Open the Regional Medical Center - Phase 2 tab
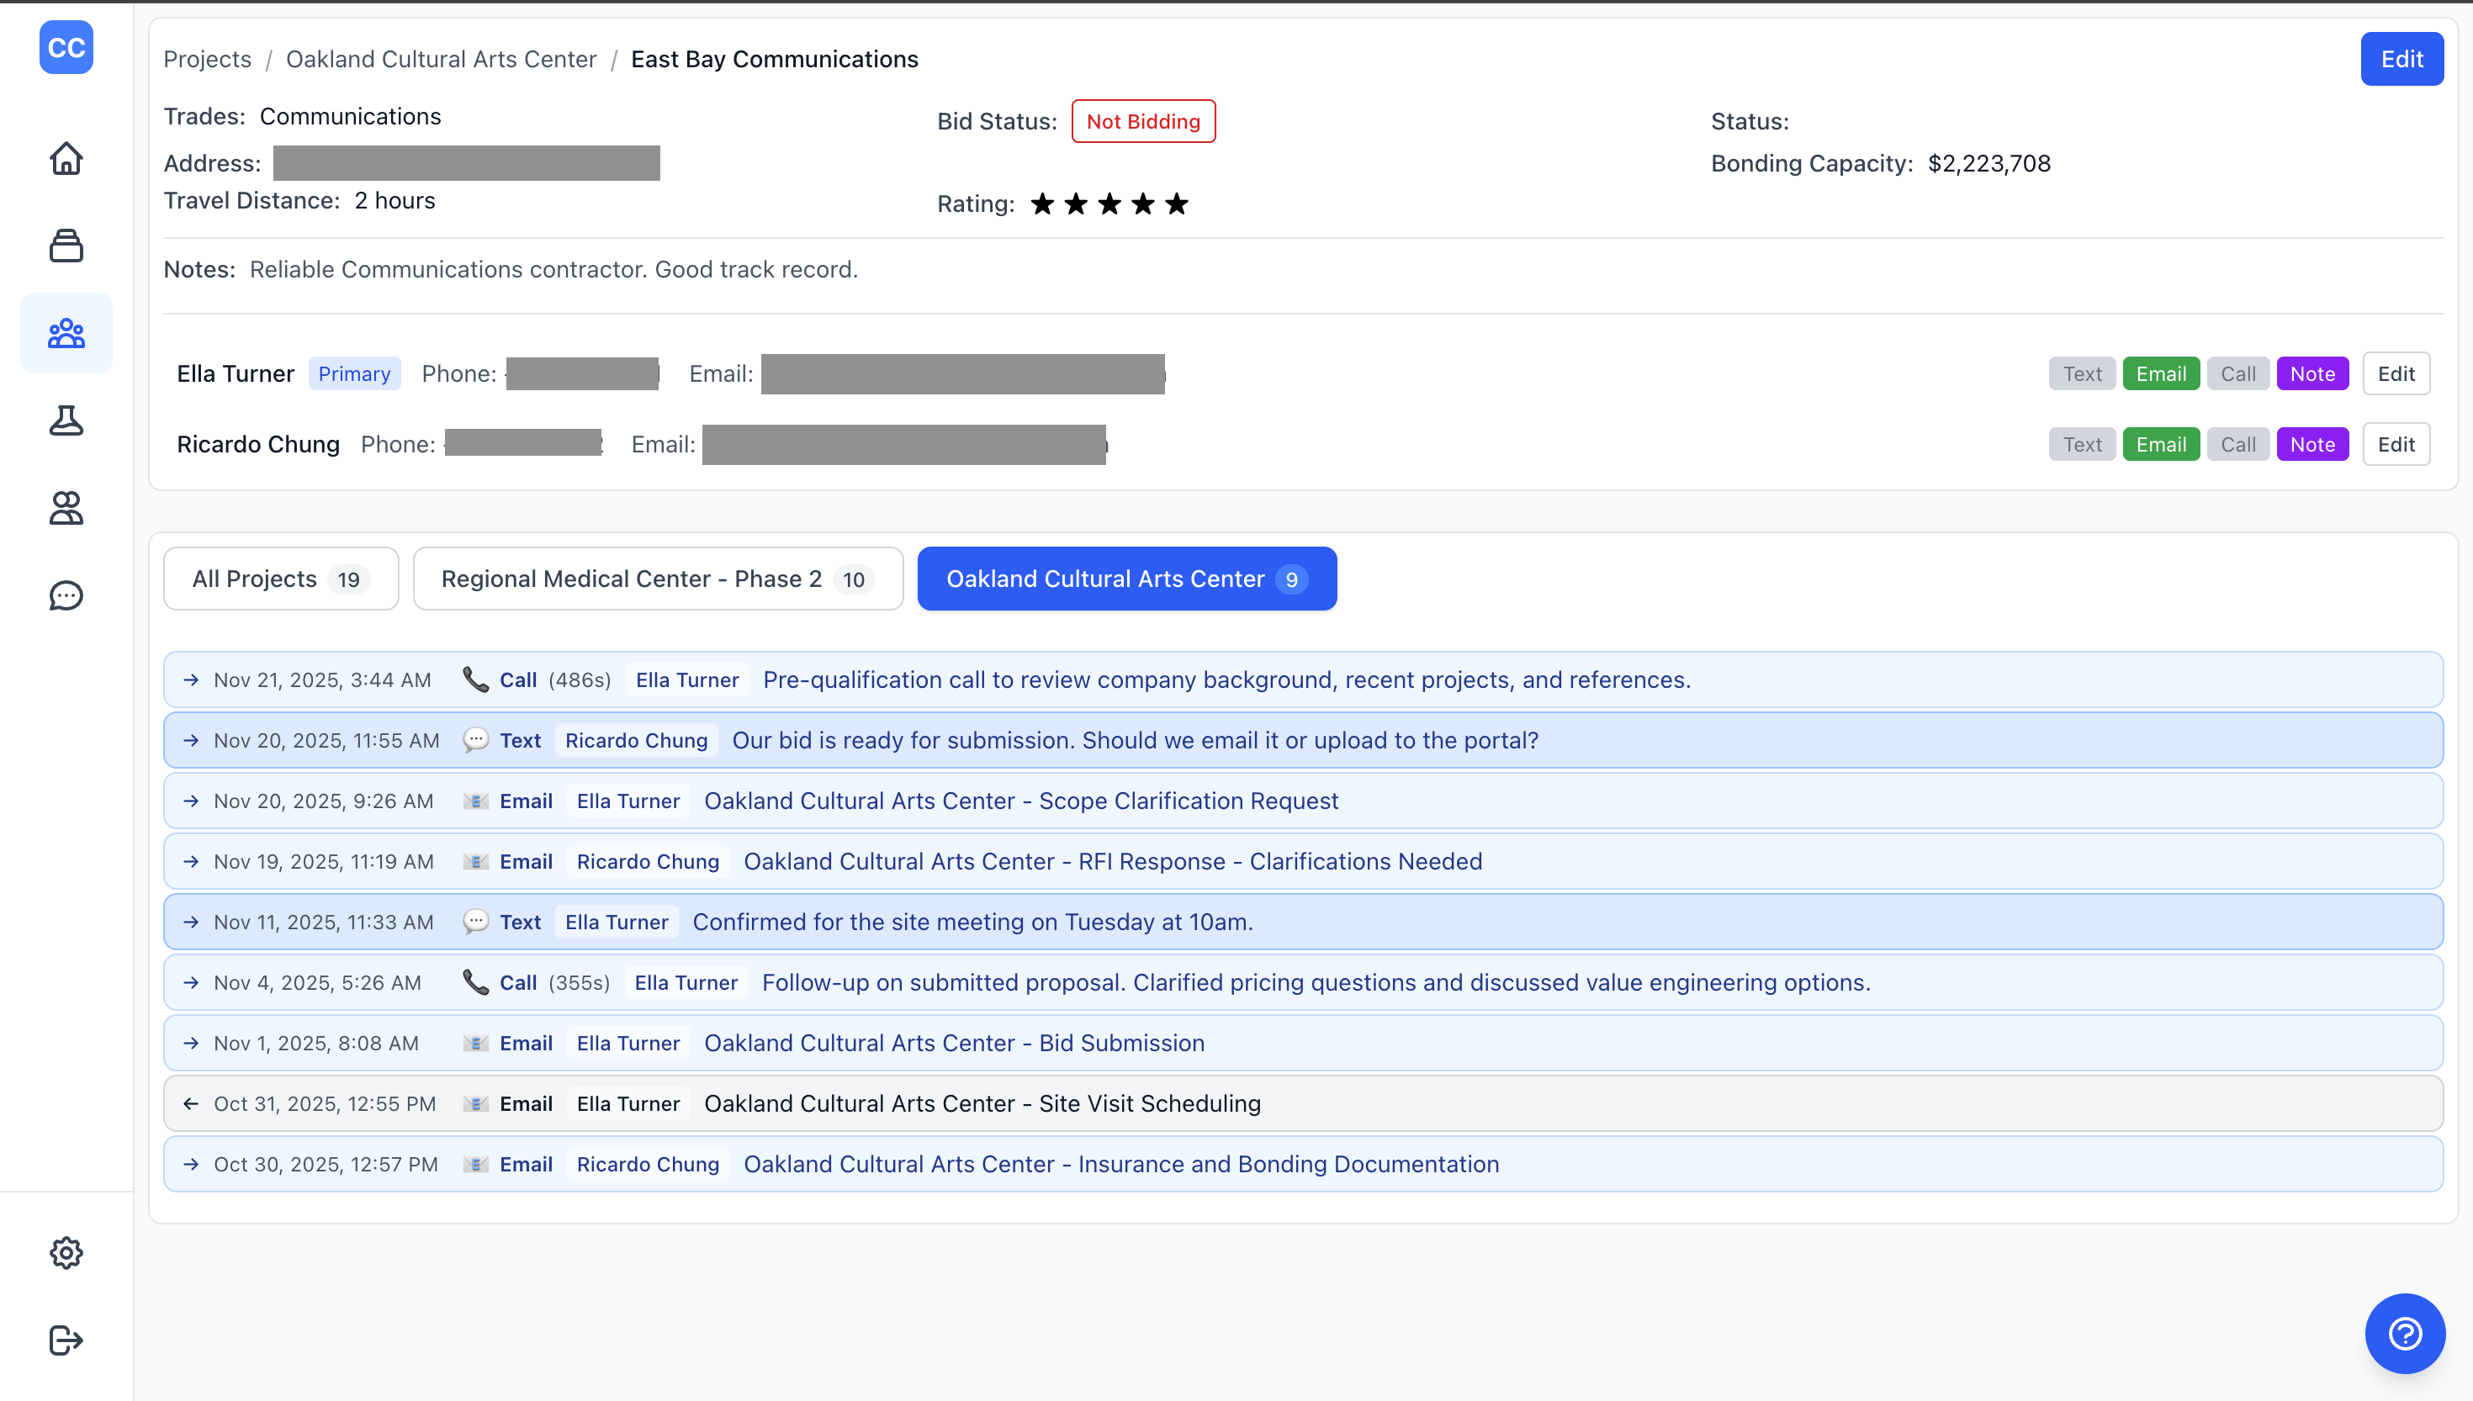The height and width of the screenshot is (1401, 2473). point(657,579)
